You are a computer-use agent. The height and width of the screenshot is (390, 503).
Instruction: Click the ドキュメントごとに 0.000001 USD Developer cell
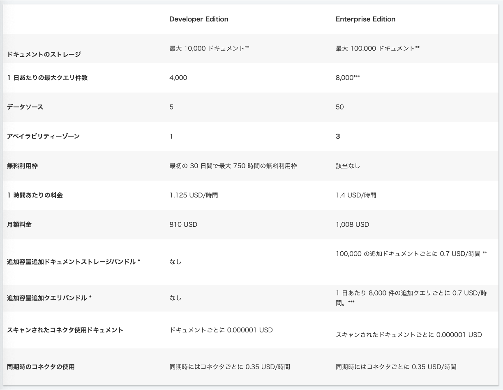pyautogui.click(x=221, y=330)
